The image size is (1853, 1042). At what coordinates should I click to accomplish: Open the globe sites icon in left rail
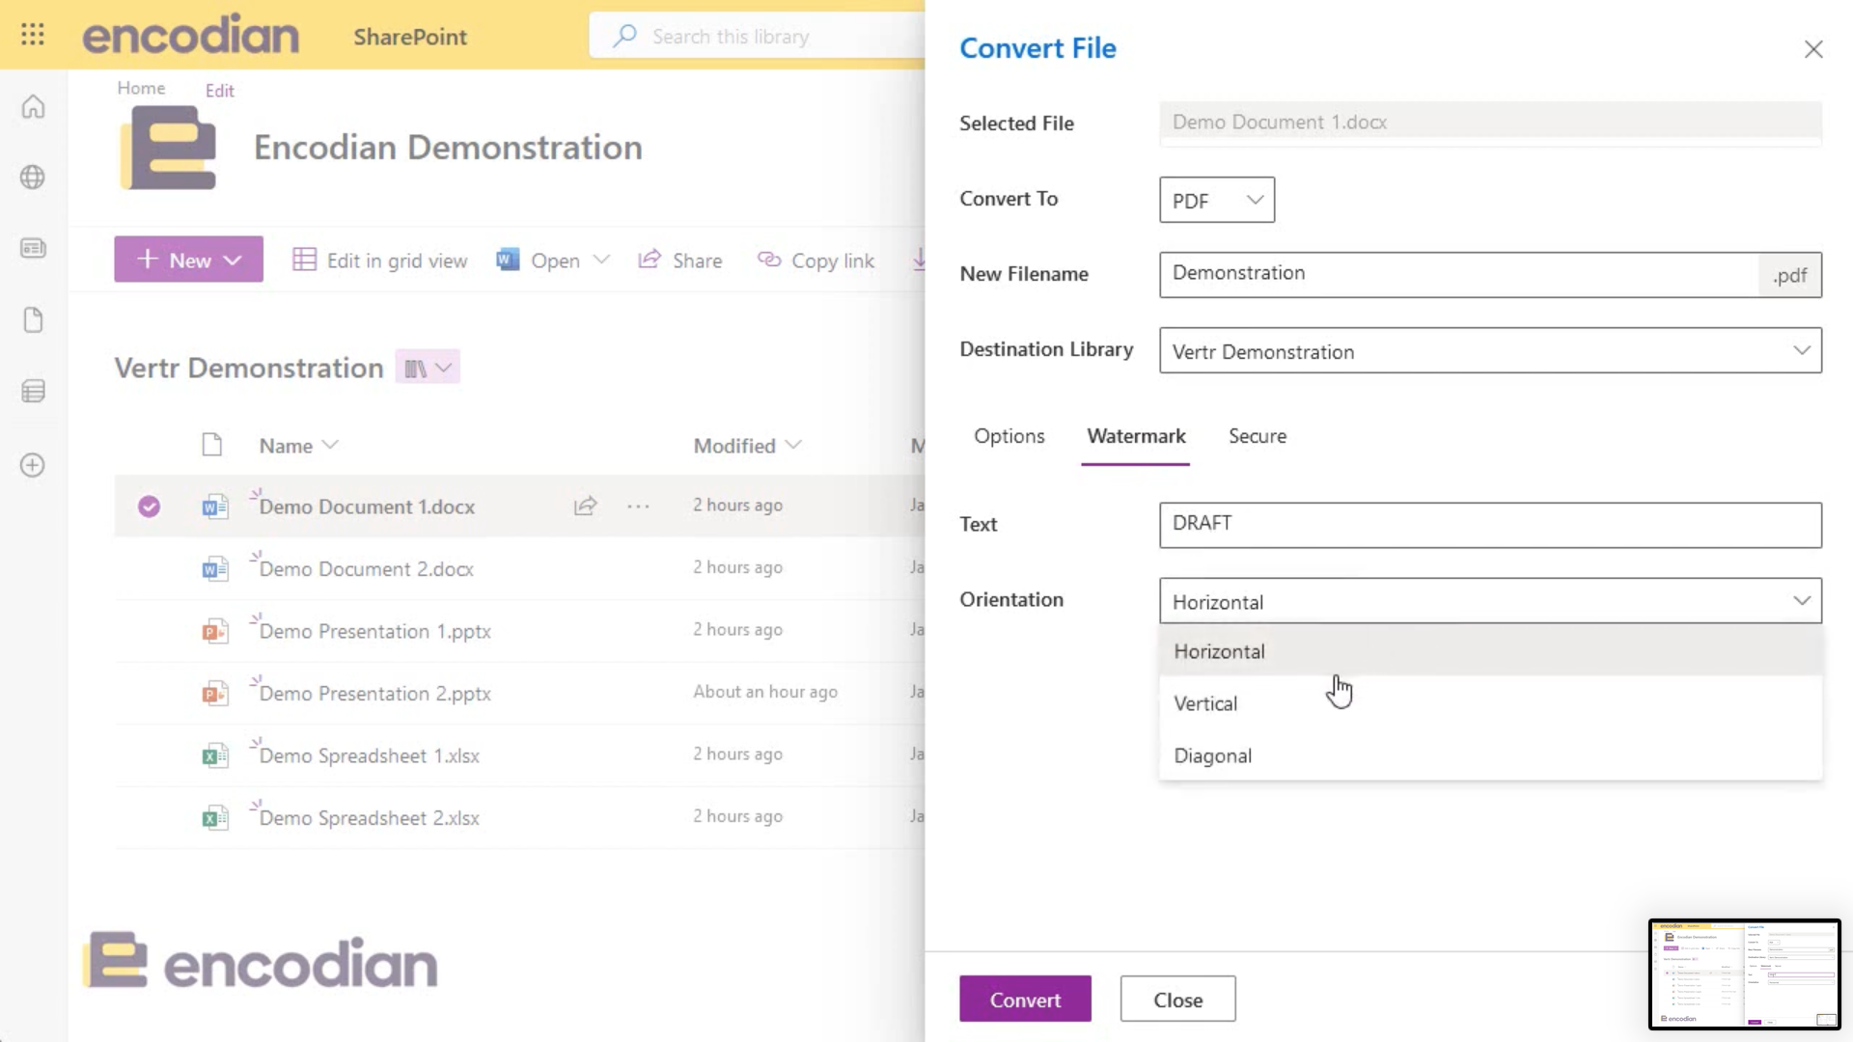click(33, 178)
